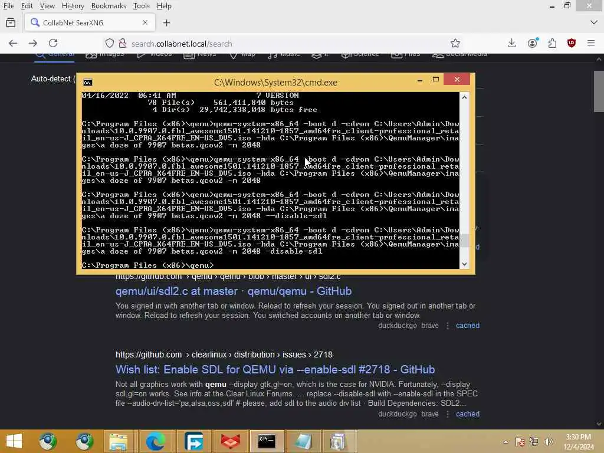Open the browser hamburger application menu
This screenshot has height=453, width=604.
(591, 43)
